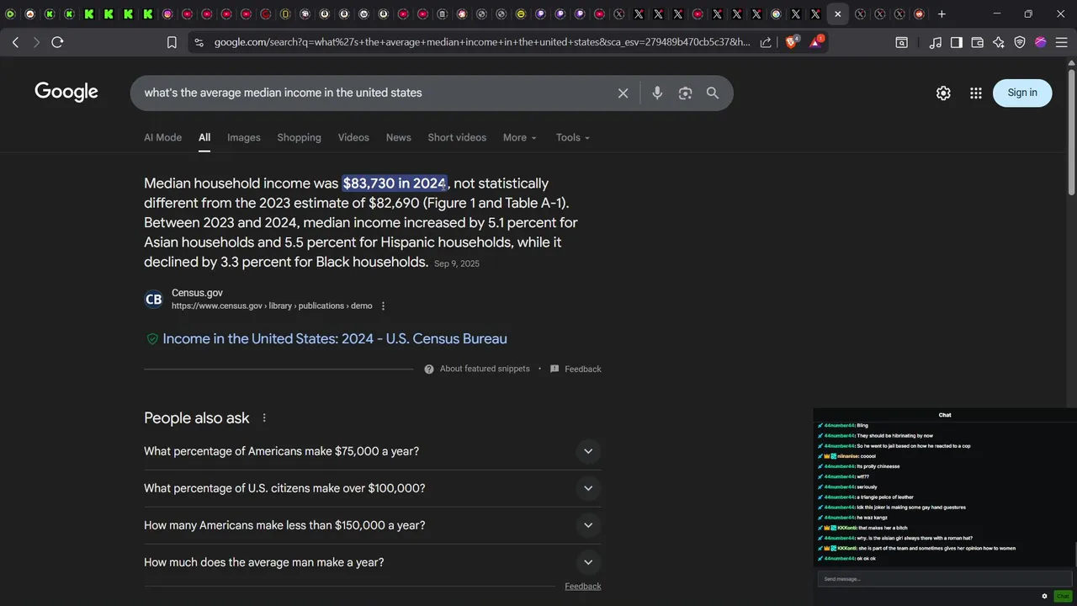
Task: Close the active browser tab
Action: point(837,13)
